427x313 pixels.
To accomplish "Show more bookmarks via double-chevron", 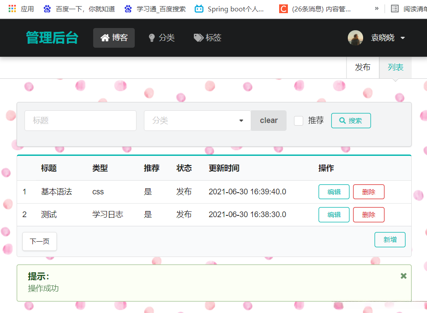I will 377,8.
